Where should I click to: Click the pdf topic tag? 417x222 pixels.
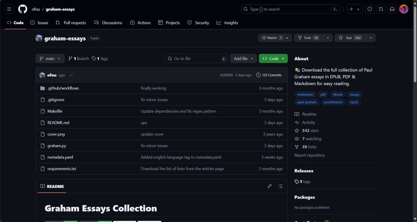pyautogui.click(x=323, y=94)
